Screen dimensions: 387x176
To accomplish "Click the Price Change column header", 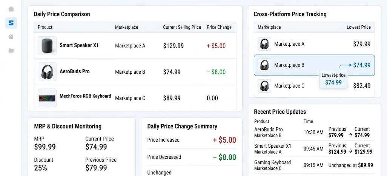I will (219, 27).
